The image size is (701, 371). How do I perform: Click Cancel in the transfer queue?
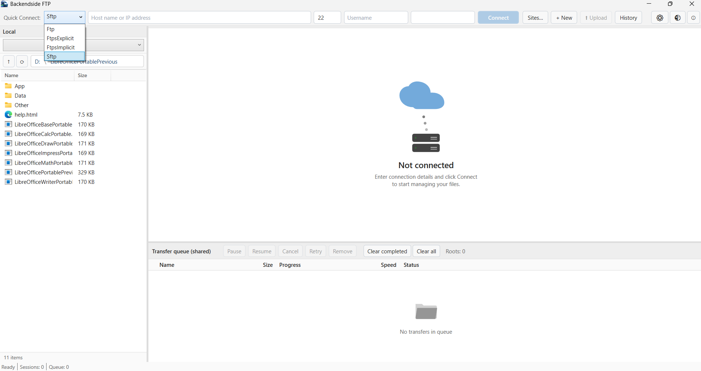tap(290, 251)
